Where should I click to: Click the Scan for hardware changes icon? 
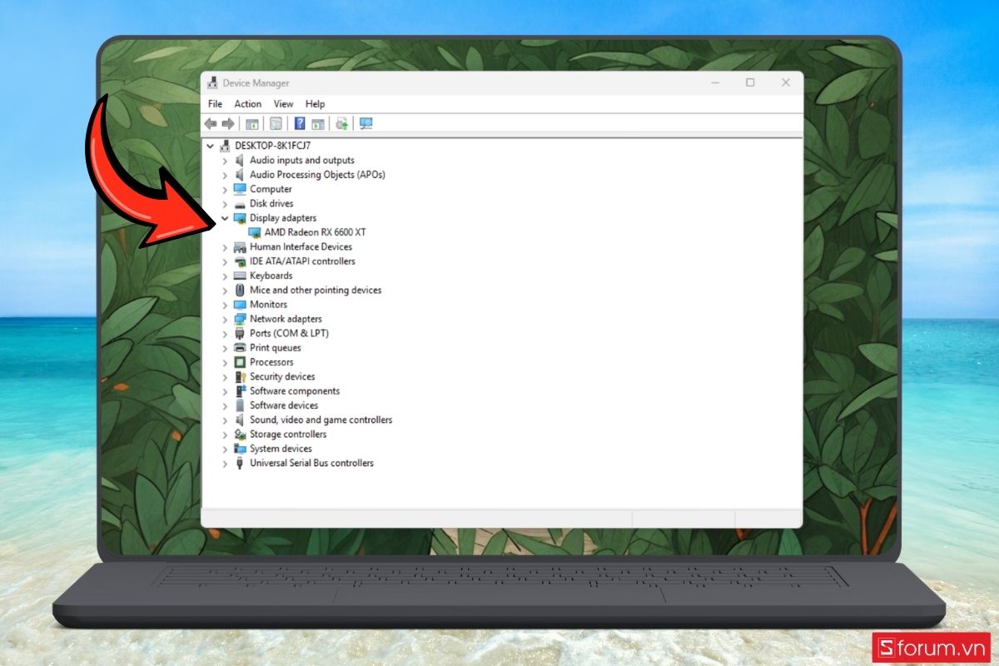[x=365, y=124]
